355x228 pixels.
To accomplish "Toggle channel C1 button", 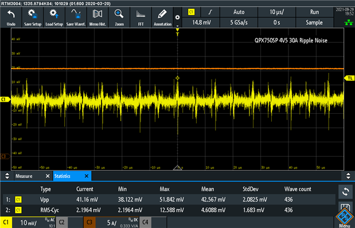I will (6, 222).
